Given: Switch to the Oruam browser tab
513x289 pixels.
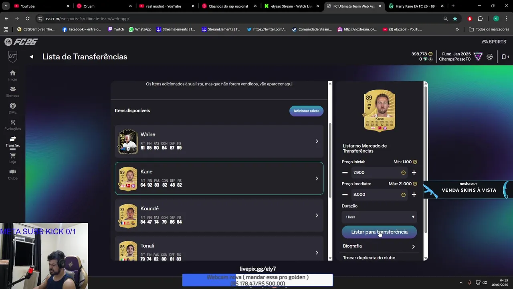Looking at the screenshot, I should 104,6.
